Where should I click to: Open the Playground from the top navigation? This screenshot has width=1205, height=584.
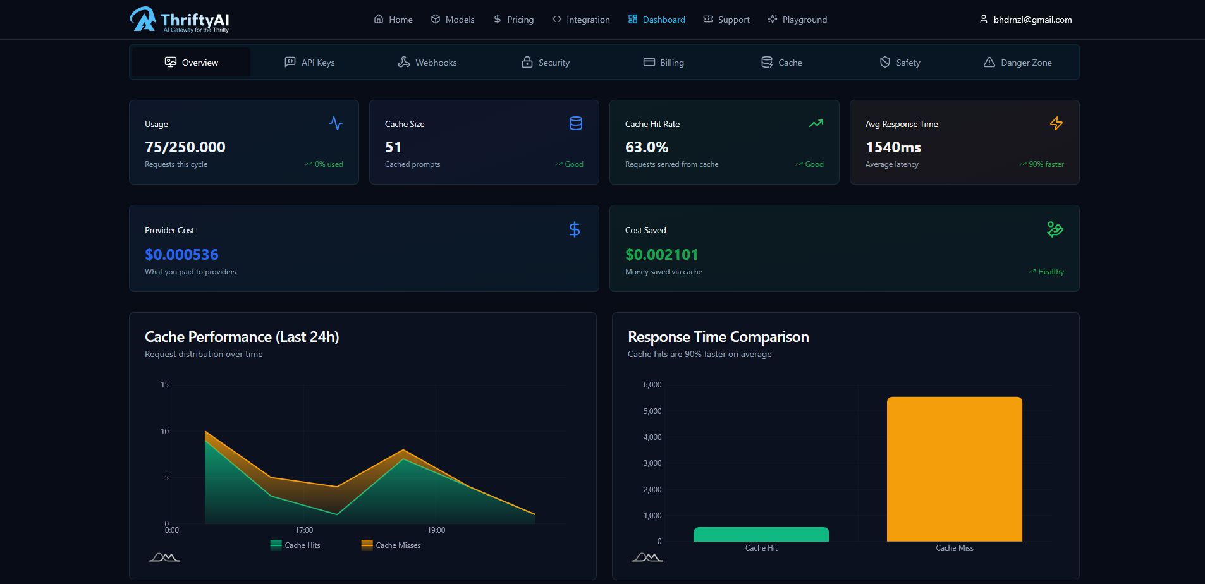pyautogui.click(x=797, y=20)
